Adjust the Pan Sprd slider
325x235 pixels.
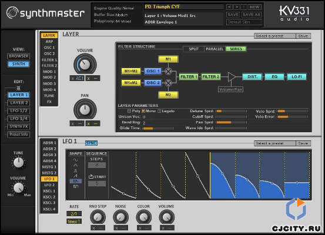(232, 122)
